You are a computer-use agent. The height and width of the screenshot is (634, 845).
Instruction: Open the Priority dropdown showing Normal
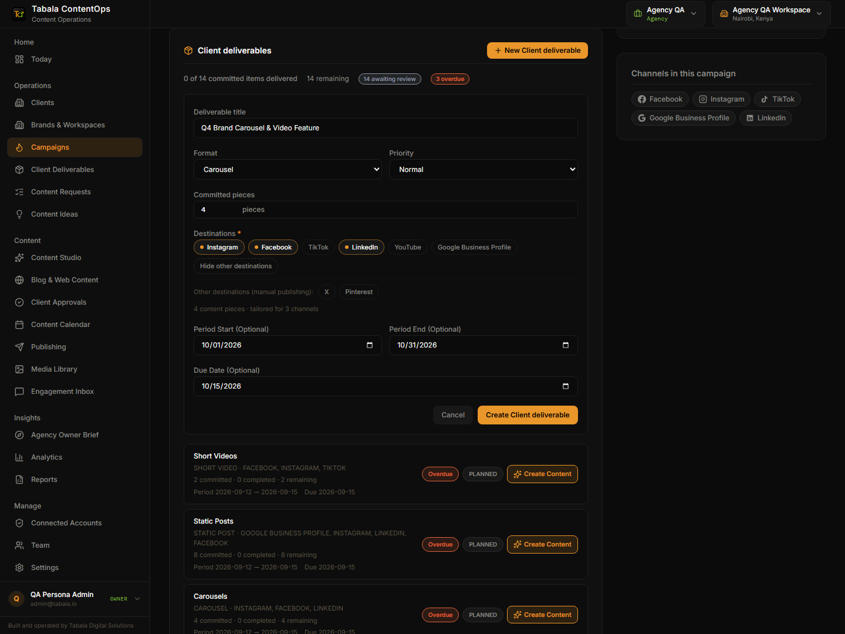484,170
